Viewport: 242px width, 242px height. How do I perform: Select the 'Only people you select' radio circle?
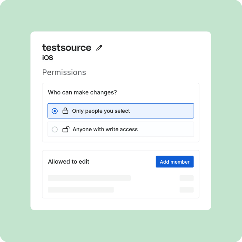tap(55, 111)
